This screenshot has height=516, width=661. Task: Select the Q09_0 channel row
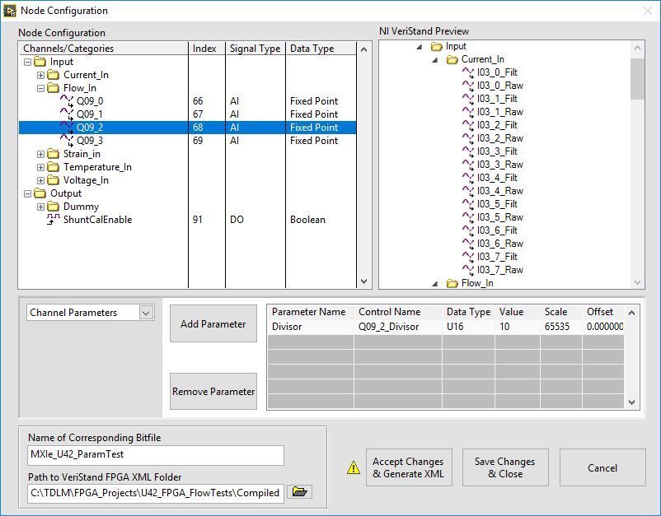tap(188, 101)
